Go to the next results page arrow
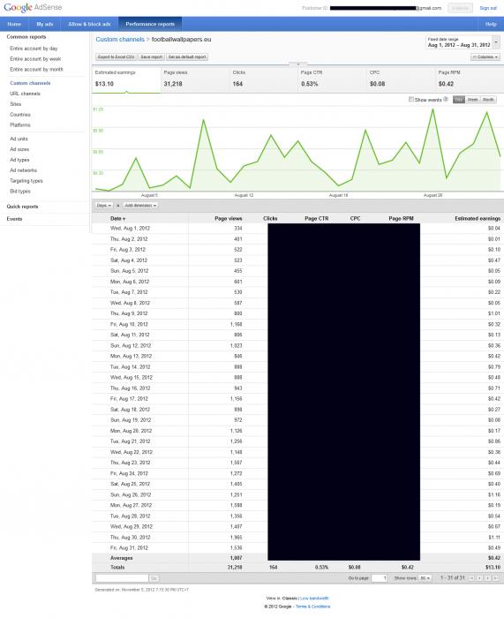This screenshot has height=618, width=504. coord(488,578)
